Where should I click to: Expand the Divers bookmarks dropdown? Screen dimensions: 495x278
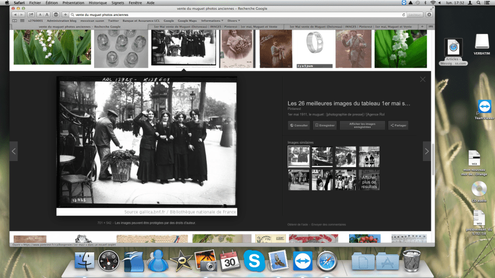(x=233, y=20)
